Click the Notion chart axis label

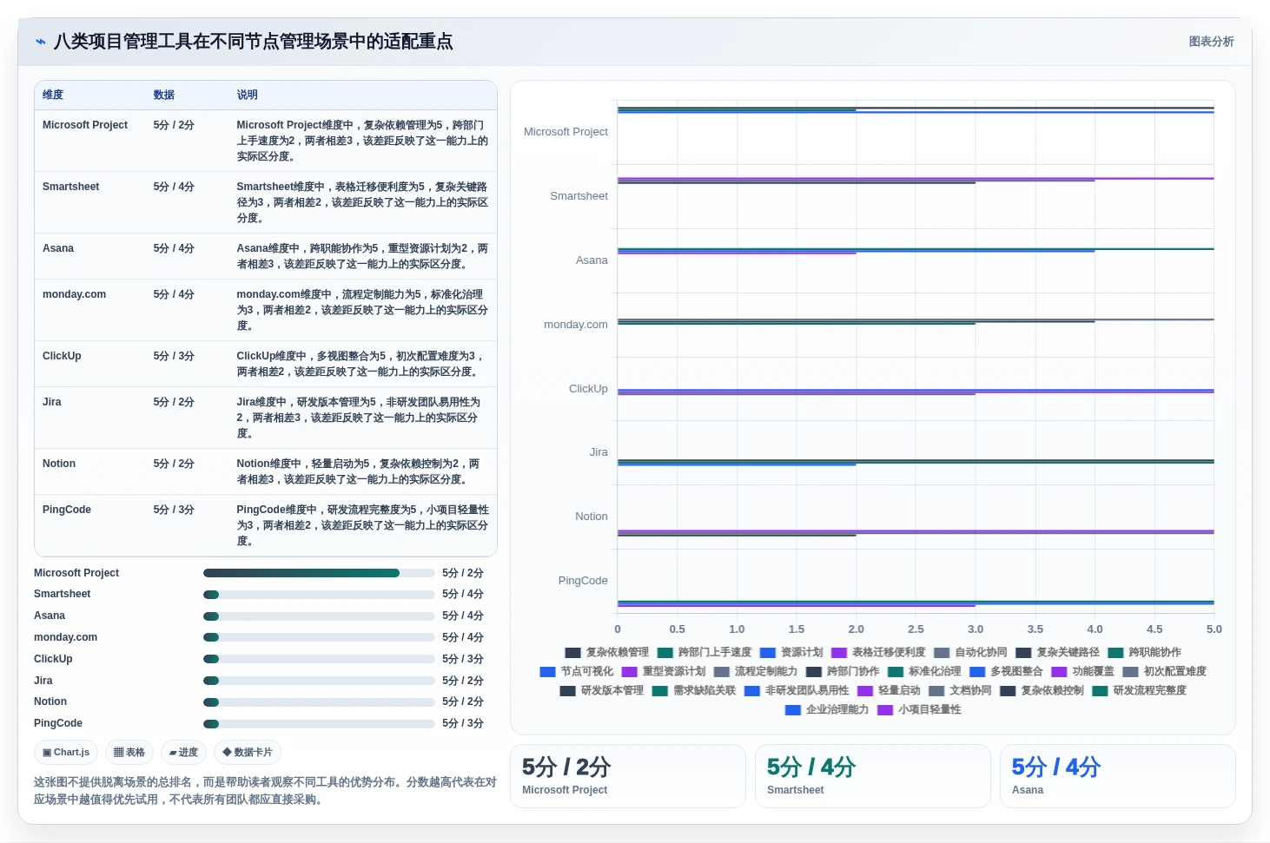[x=592, y=517]
